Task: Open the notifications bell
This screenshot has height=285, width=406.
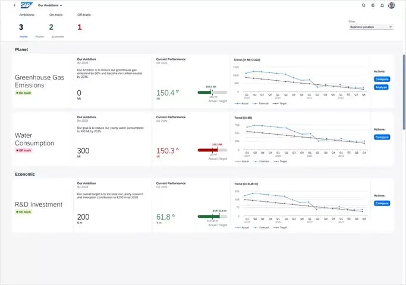Action: tap(382, 5)
